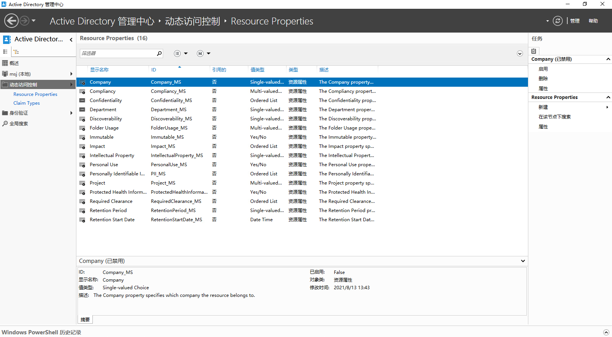The width and height of the screenshot is (612, 337).
Task: Click the Department row resource icon
Action: coord(82,110)
